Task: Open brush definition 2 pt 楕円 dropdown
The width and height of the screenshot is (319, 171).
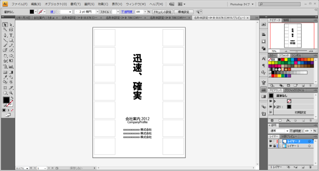Action: click(x=97, y=12)
